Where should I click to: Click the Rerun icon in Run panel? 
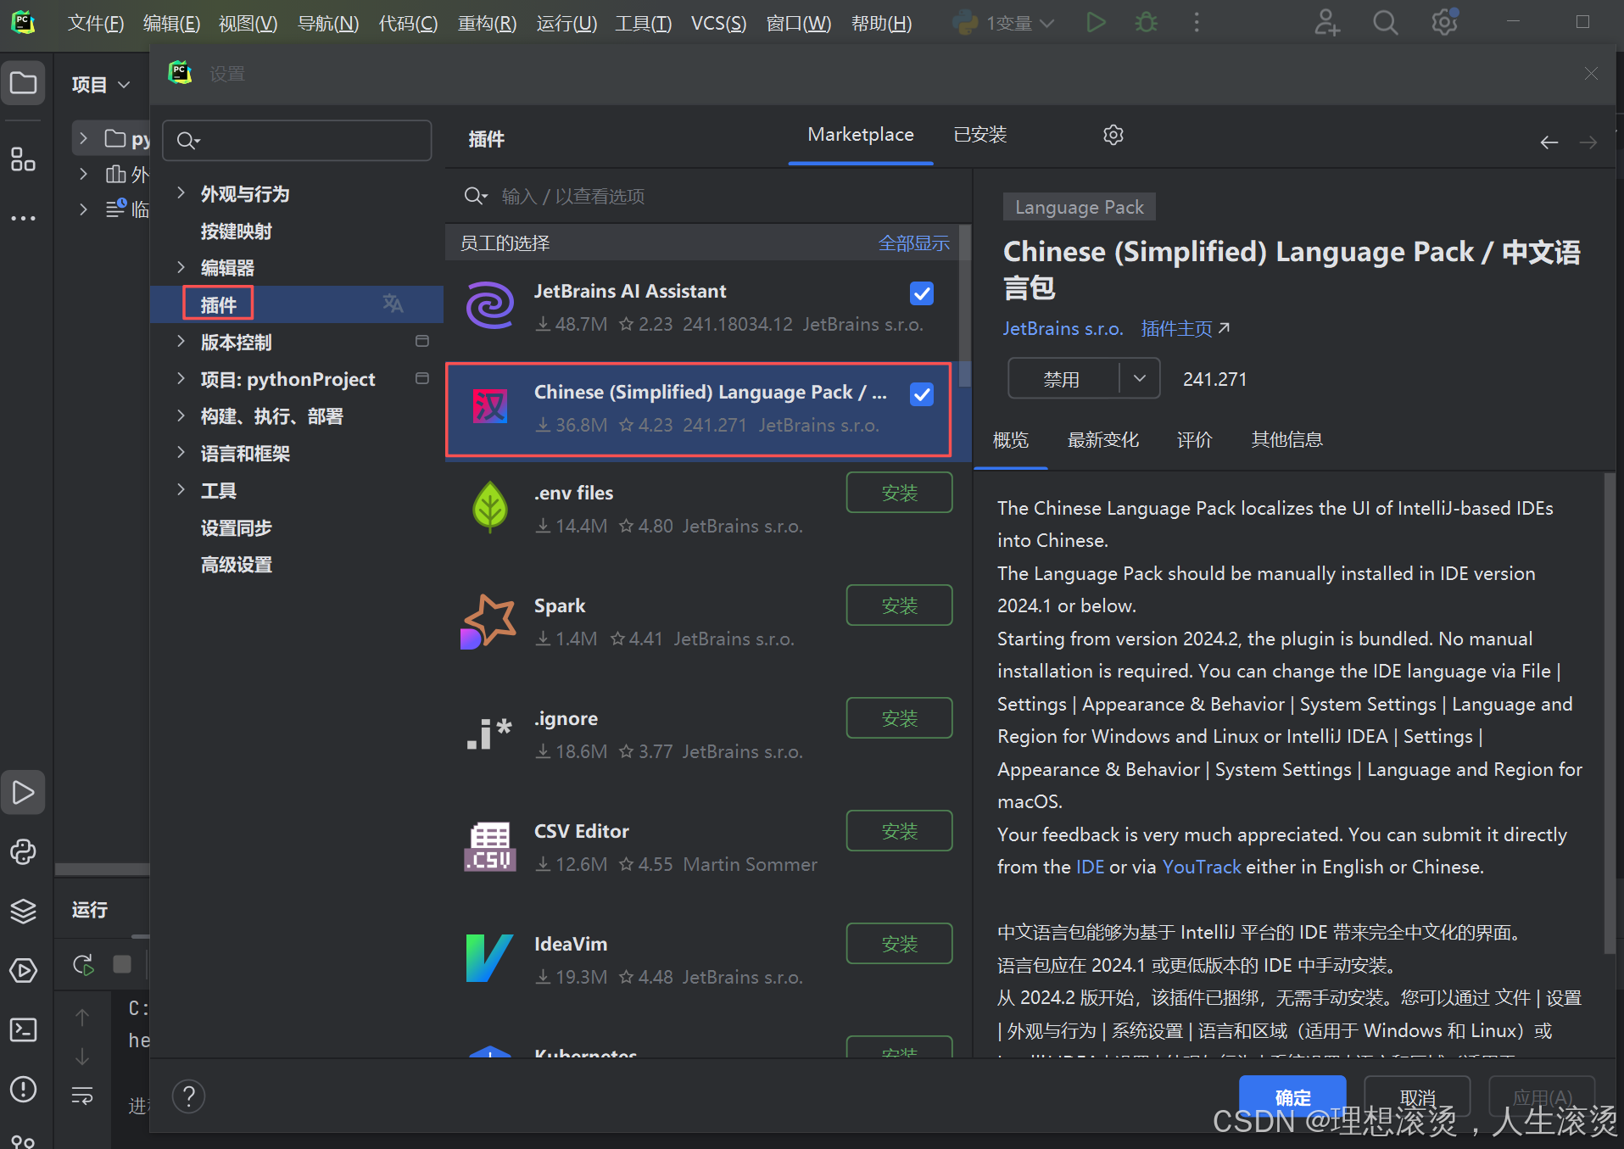point(83,964)
